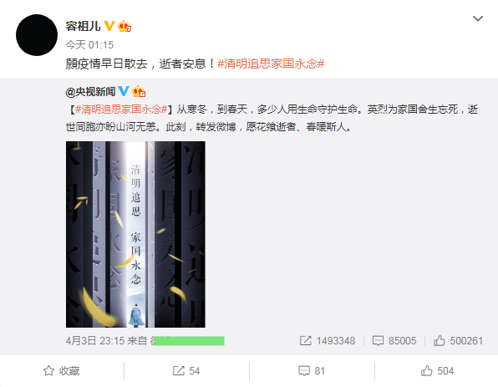The width and height of the screenshot is (498, 387).
Task: Repost this post showing 54 reposts
Action: click(x=186, y=371)
